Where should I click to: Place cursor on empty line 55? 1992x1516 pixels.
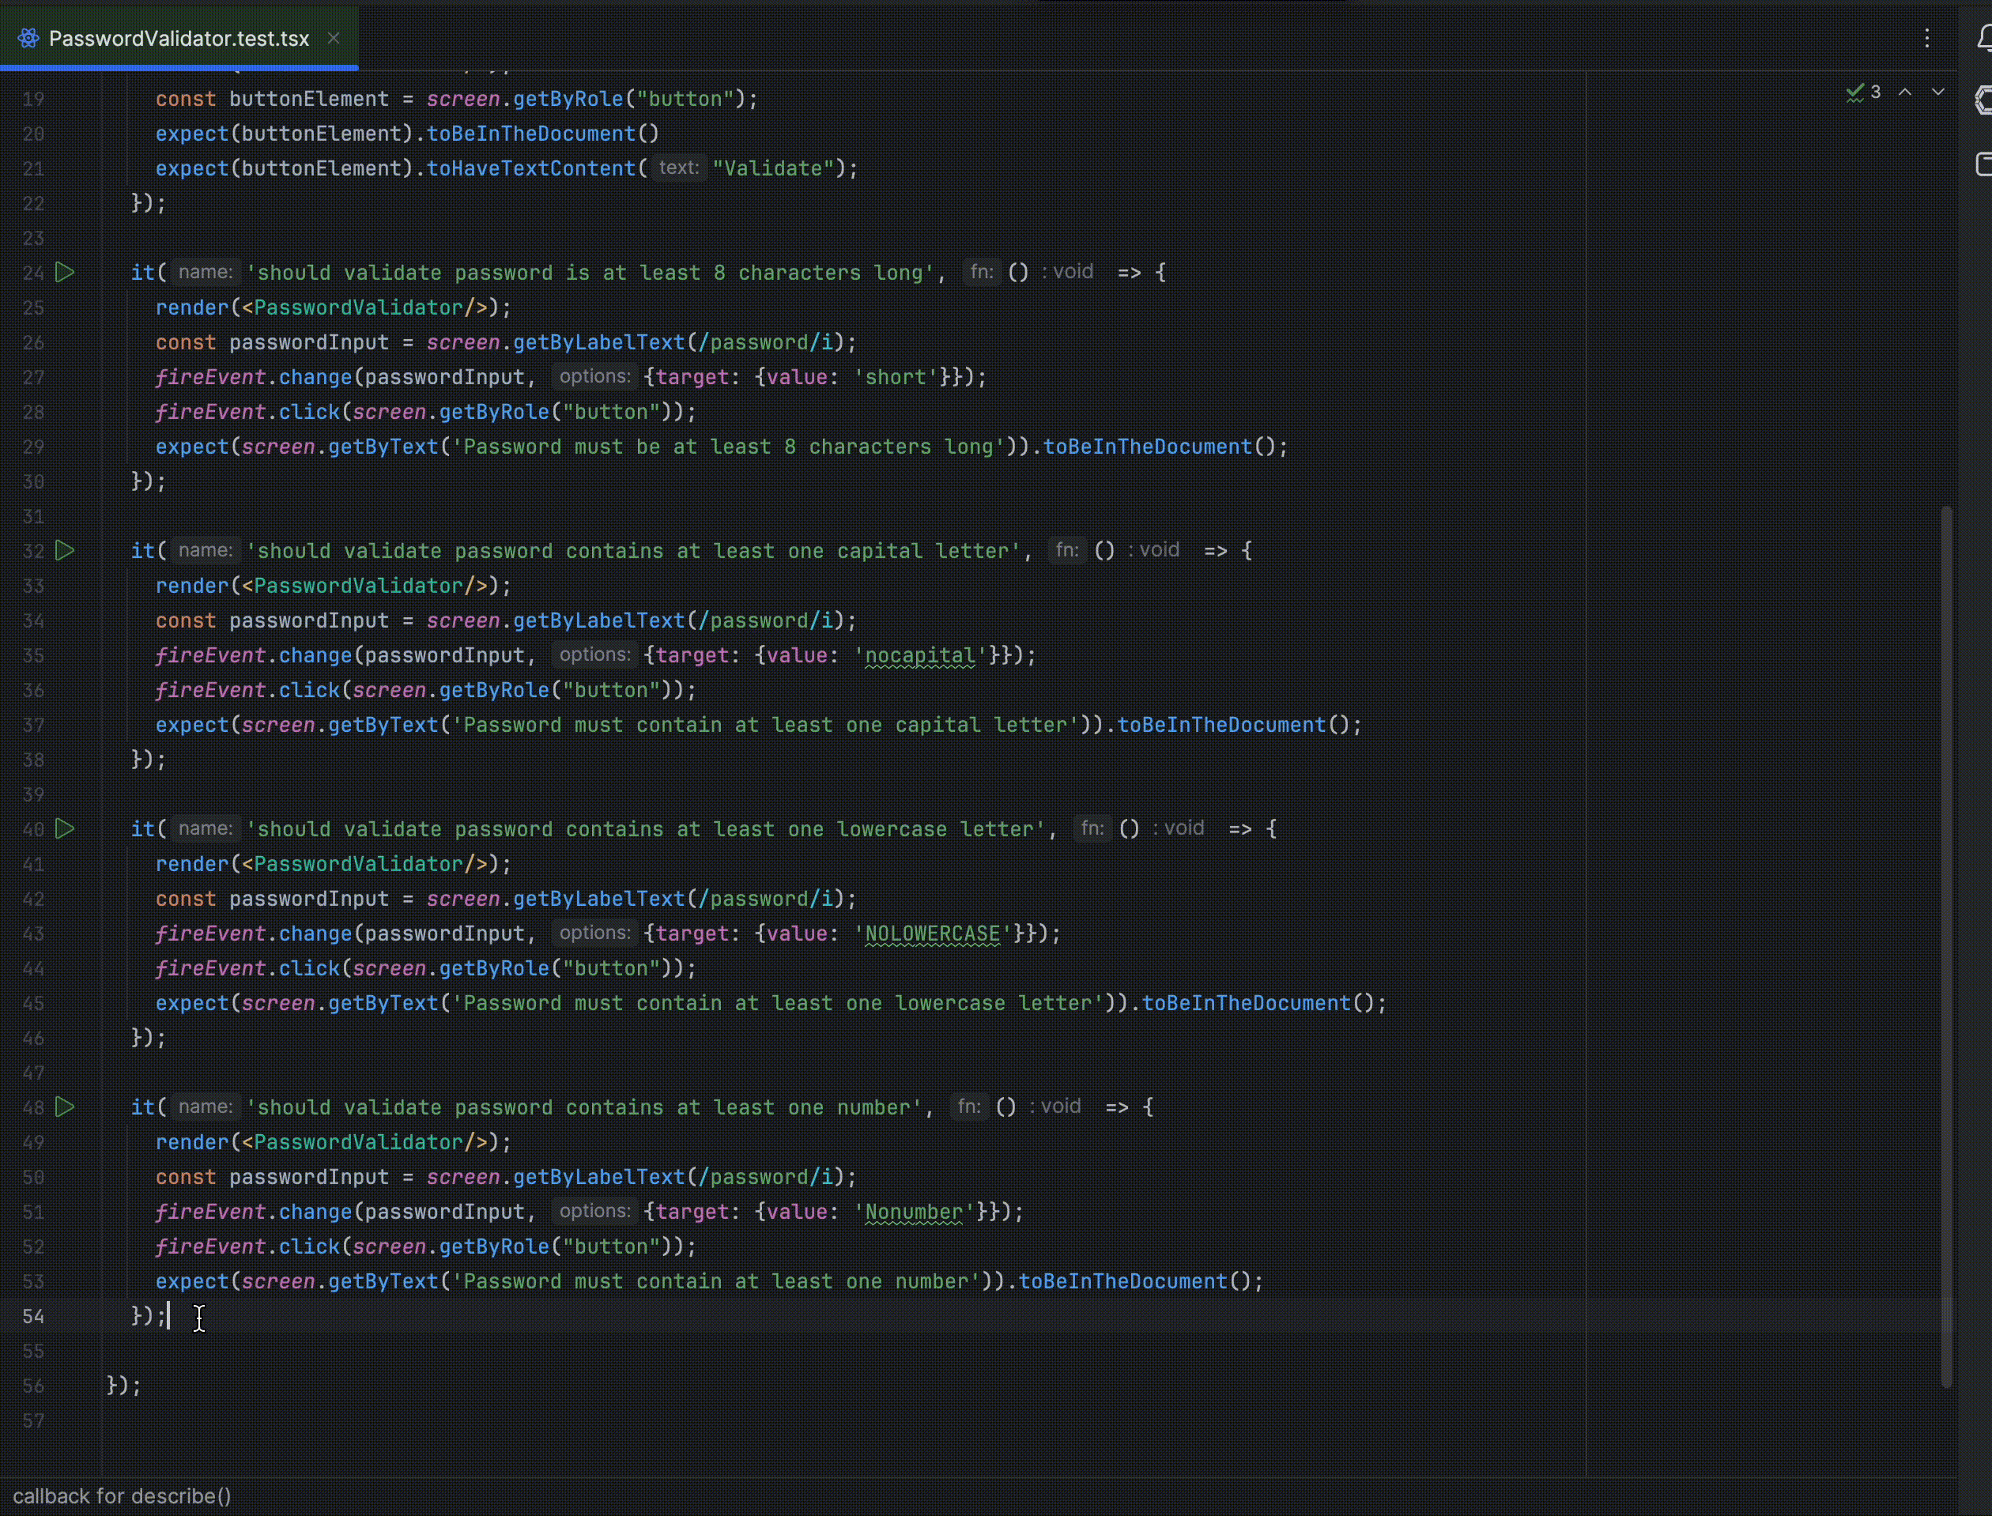(x=541, y=1351)
